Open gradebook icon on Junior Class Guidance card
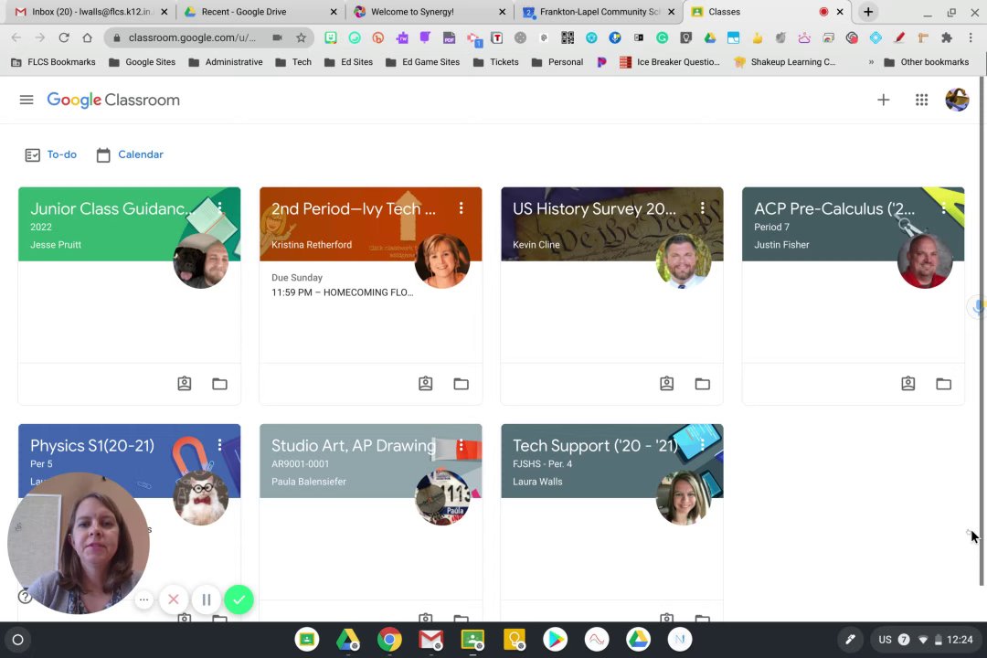The image size is (987, 658). [185, 384]
